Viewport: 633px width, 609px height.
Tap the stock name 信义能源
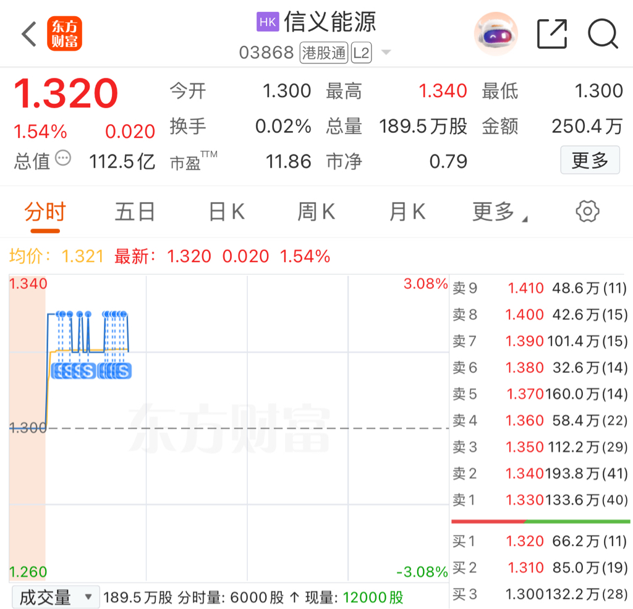tap(330, 22)
